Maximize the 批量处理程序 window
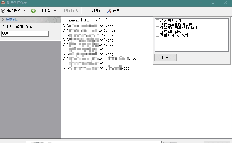Viewport: 232px width, 143px height. pyautogui.click(x=213, y=2)
